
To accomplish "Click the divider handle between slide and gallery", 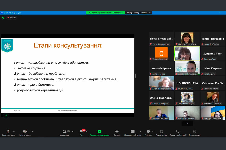I will (135, 76).
